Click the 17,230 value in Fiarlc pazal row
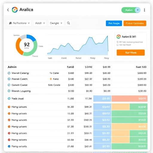Viewport: 153px width, 153px height. pyautogui.click(x=88, y=99)
